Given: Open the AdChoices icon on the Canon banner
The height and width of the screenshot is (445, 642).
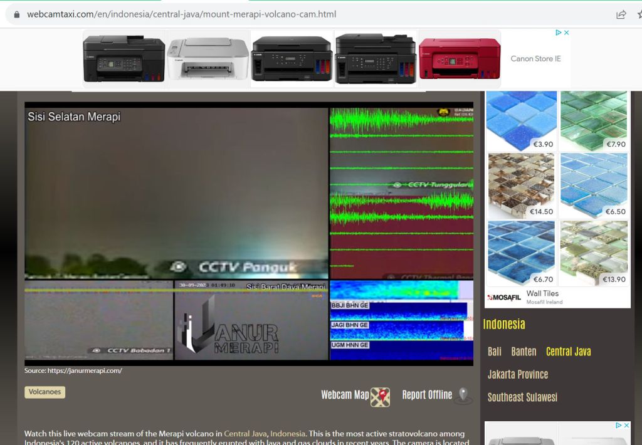Looking at the screenshot, I should coord(559,33).
